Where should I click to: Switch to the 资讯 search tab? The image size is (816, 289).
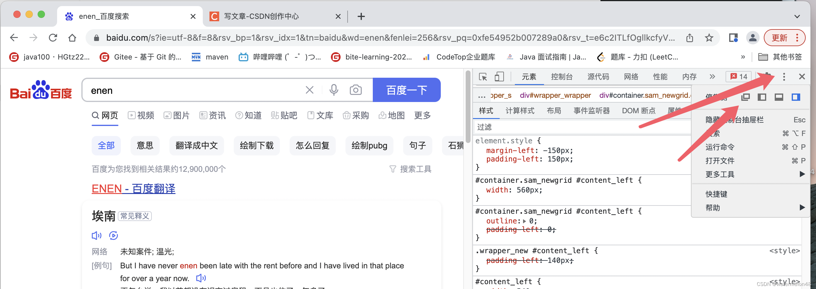coord(212,115)
